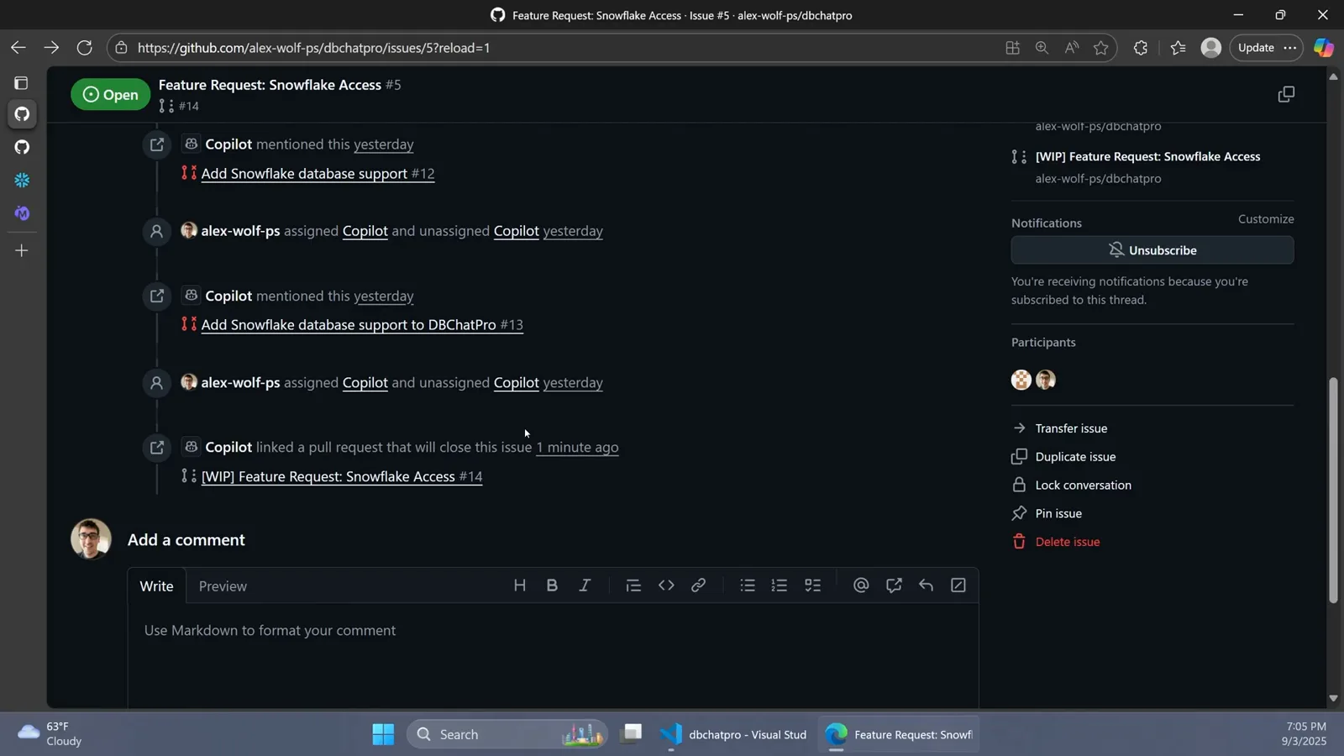
Task: Go back to previous page
Action: 18,48
